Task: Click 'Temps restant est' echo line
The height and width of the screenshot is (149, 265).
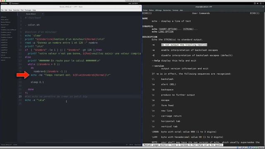Action: point(70,75)
